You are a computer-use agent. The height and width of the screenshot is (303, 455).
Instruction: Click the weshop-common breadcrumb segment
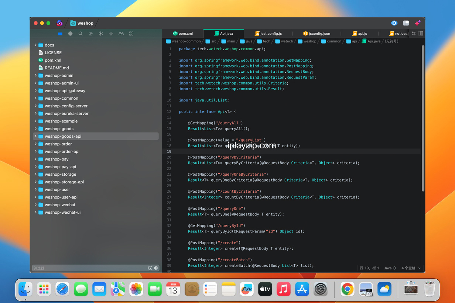pyautogui.click(x=184, y=41)
